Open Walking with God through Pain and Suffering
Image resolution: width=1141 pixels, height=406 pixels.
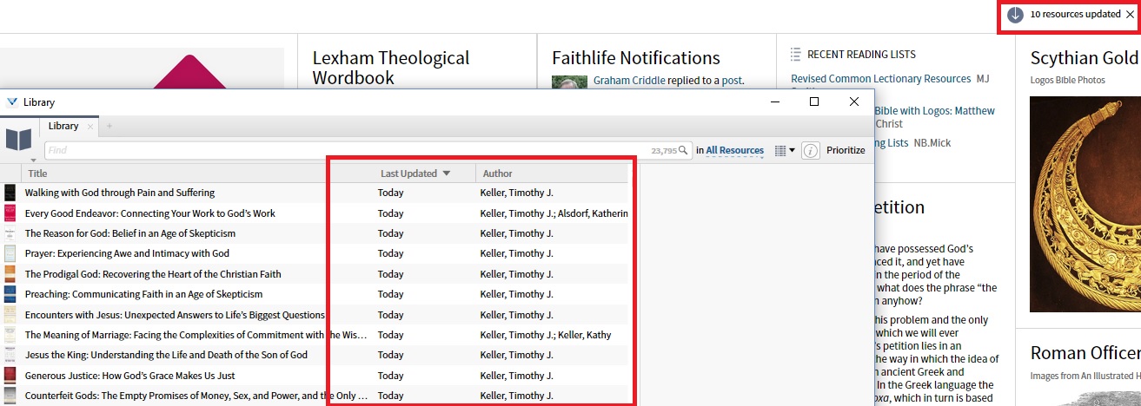pyautogui.click(x=120, y=193)
